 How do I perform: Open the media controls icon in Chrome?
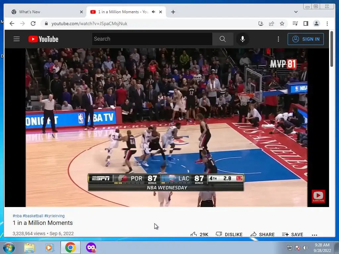click(x=295, y=23)
